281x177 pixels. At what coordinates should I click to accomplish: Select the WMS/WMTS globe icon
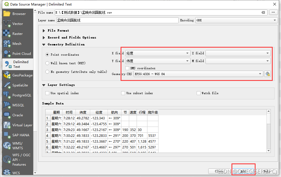pyautogui.click(x=7, y=146)
